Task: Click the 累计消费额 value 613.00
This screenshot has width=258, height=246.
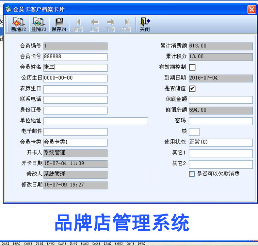Action: click(221, 46)
